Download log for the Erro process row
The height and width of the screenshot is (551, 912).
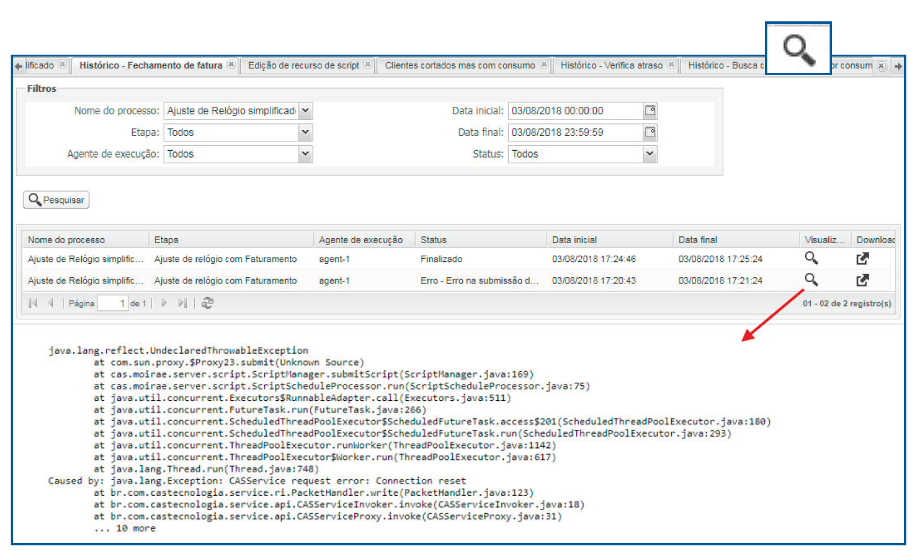point(862,280)
